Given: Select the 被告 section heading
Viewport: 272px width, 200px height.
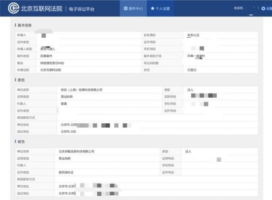Looking at the screenshot, I should pyautogui.click(x=21, y=142).
